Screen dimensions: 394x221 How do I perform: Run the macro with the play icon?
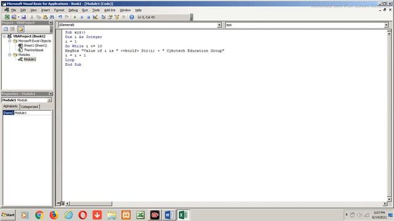(x=75, y=17)
